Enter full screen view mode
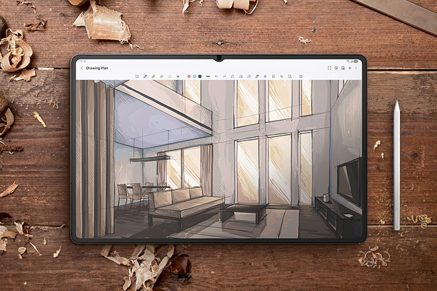This screenshot has width=437, height=291. 330,68
